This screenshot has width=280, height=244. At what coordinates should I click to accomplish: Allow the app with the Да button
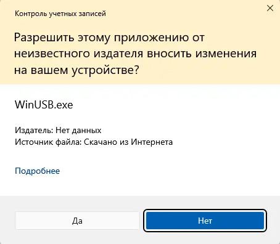coord(77,221)
